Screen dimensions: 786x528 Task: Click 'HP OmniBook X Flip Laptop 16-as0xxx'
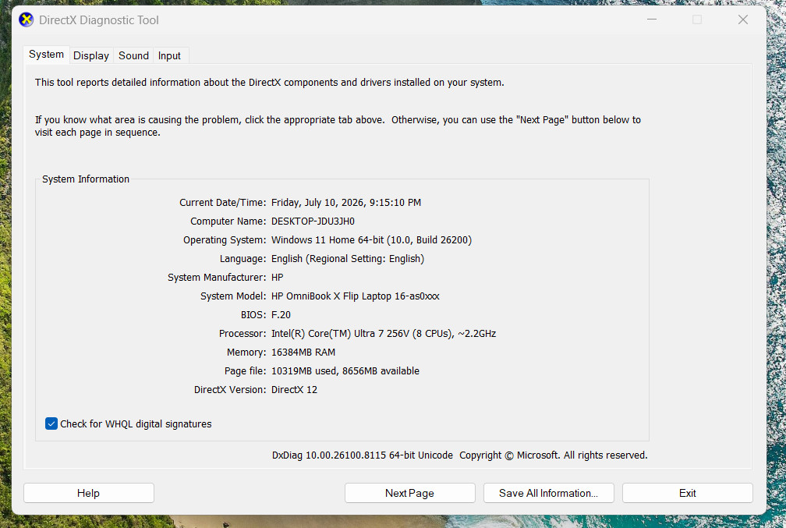click(x=356, y=296)
